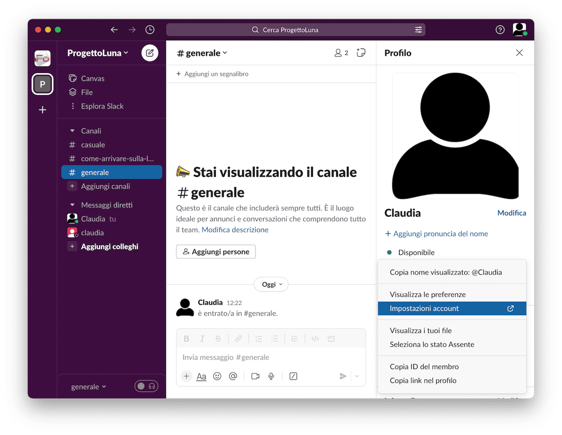
Task: Click the Aggiungi persone button
Action: pos(216,251)
